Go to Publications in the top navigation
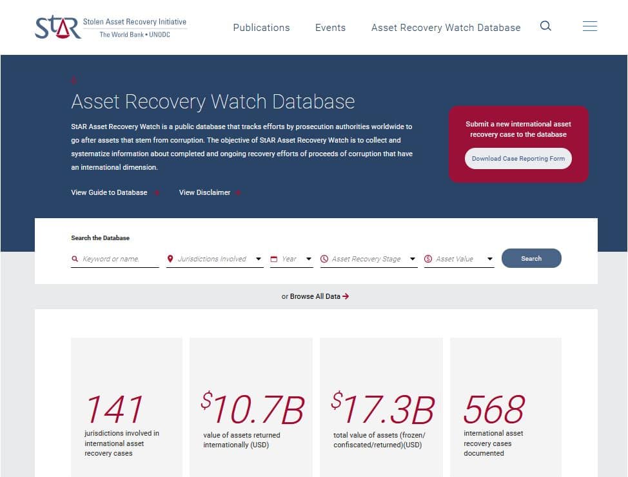Viewport: 628px width, 477px height. click(x=261, y=28)
